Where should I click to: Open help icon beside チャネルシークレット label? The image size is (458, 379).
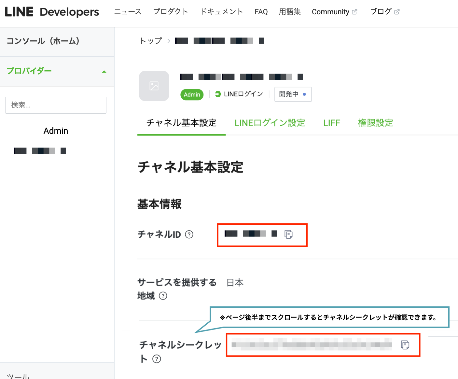pos(157,359)
